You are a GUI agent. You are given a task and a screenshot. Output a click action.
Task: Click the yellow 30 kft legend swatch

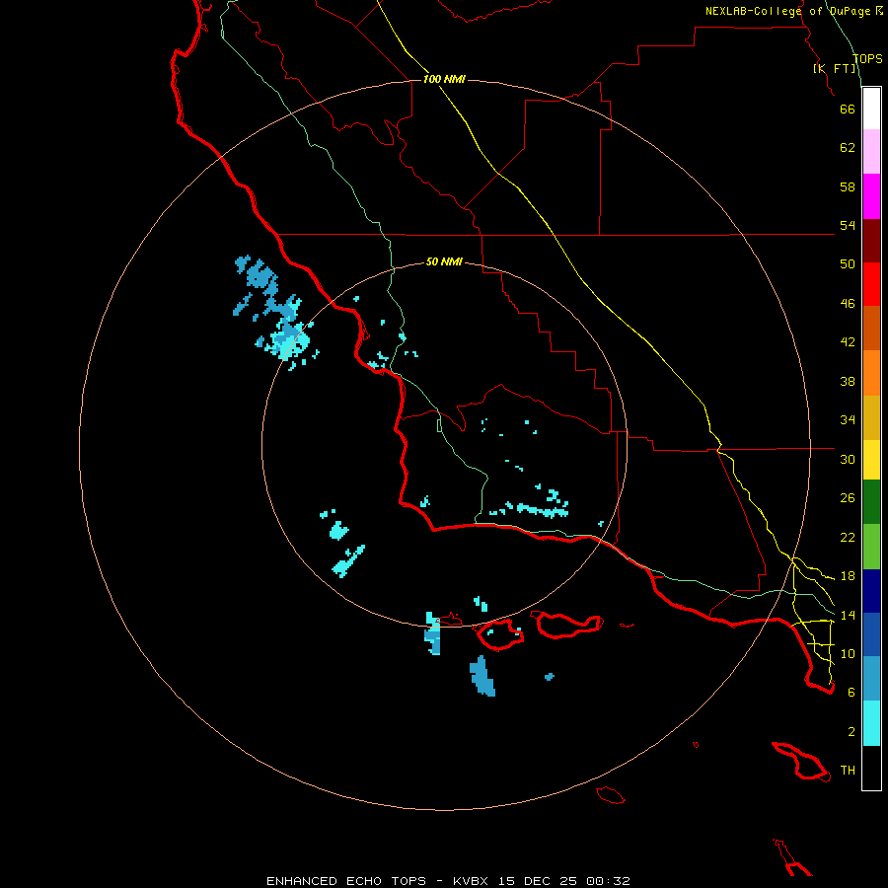point(871,460)
